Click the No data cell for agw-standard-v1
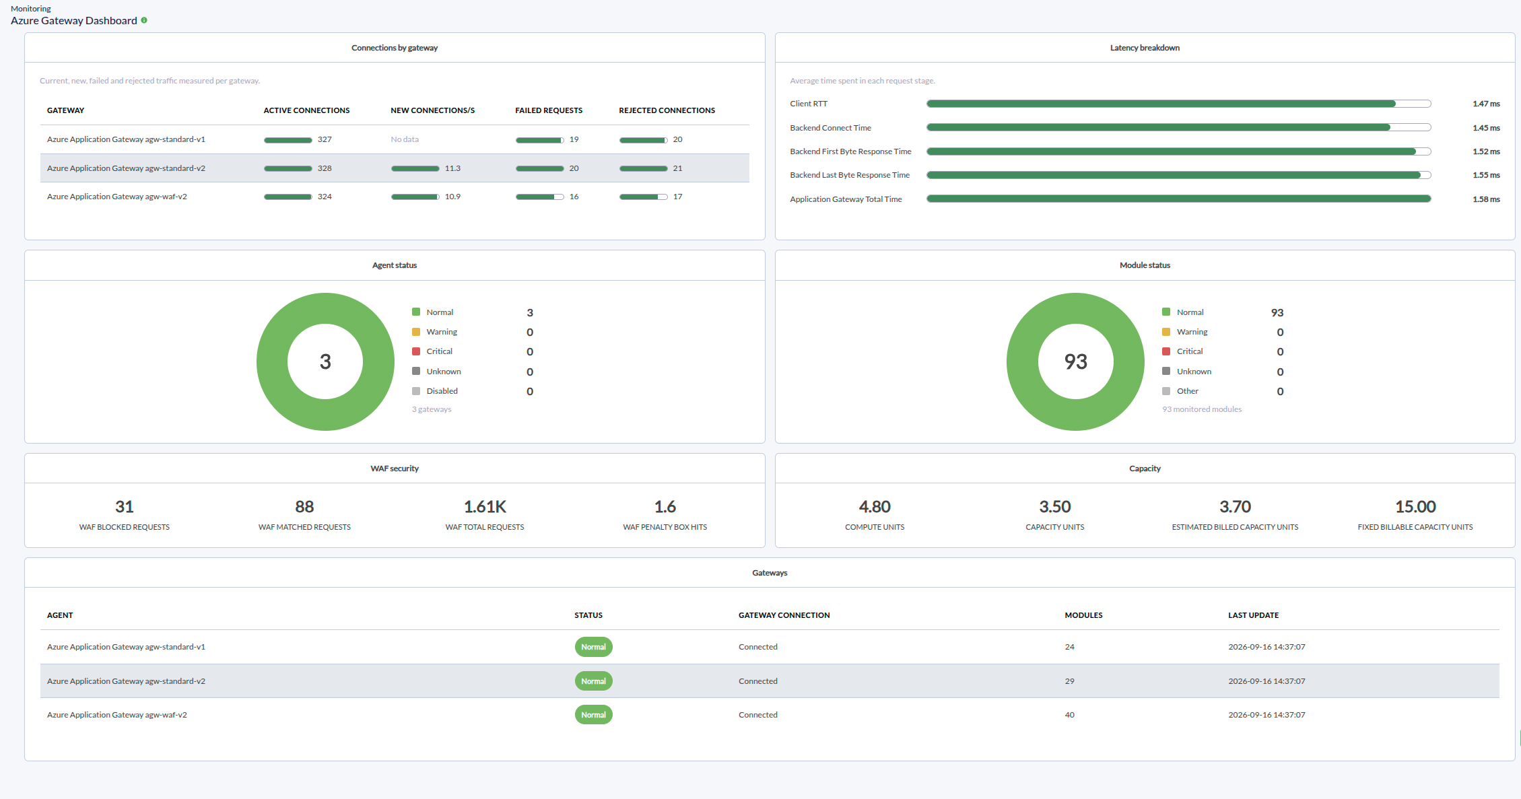The width and height of the screenshot is (1521, 799). (405, 139)
